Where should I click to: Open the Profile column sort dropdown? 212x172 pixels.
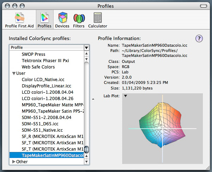pos(86,47)
